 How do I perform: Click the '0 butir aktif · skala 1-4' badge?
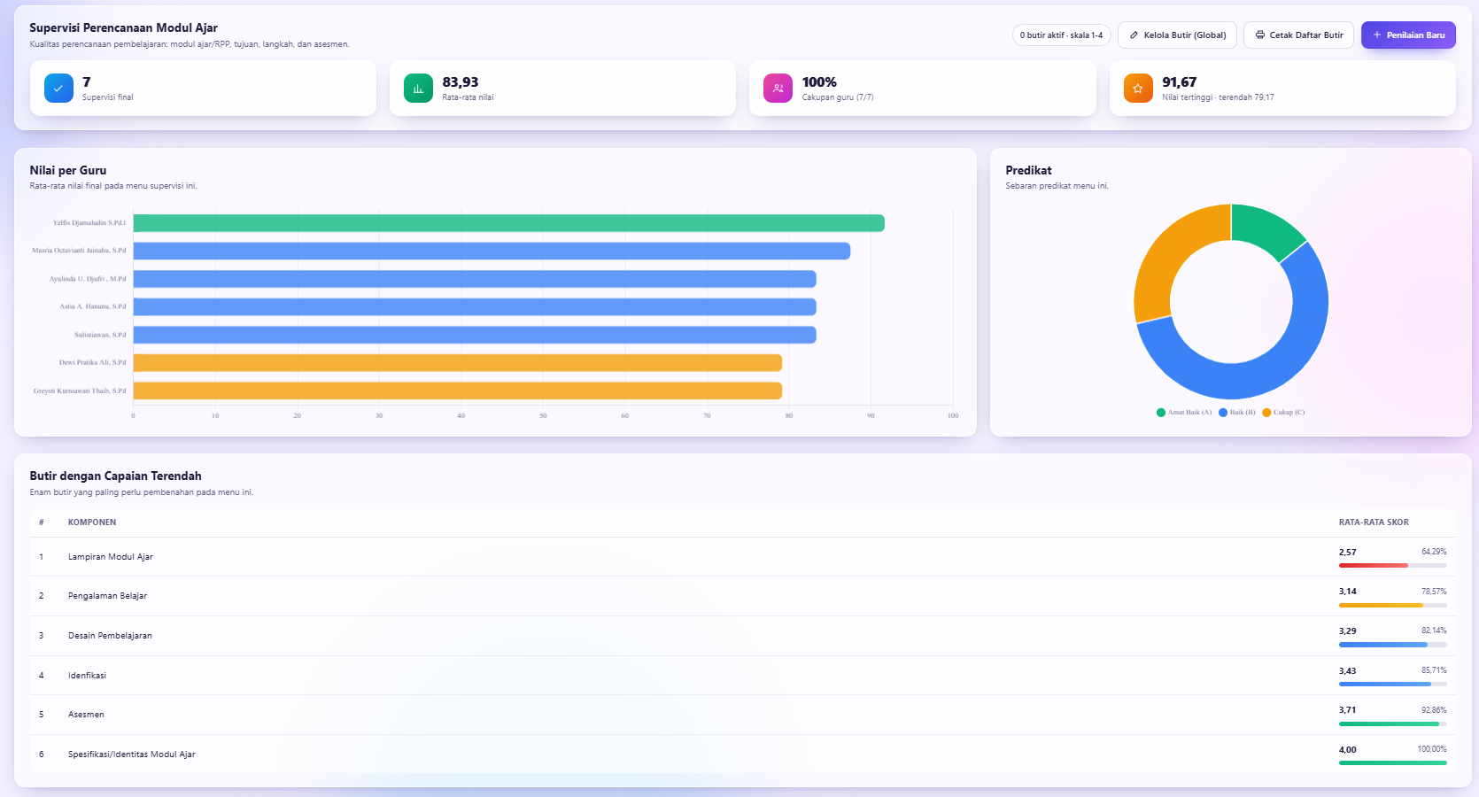tap(1061, 35)
